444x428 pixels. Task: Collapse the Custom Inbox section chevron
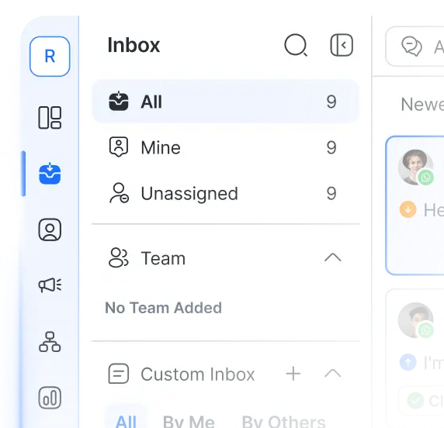click(333, 374)
